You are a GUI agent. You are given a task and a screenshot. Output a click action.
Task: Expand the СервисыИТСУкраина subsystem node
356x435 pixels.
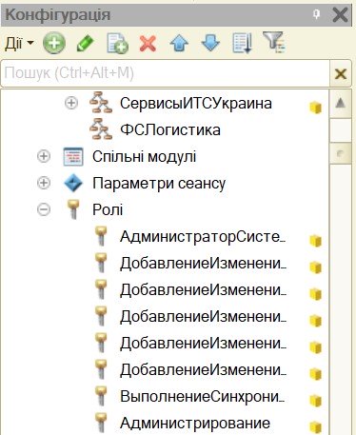tap(71, 103)
